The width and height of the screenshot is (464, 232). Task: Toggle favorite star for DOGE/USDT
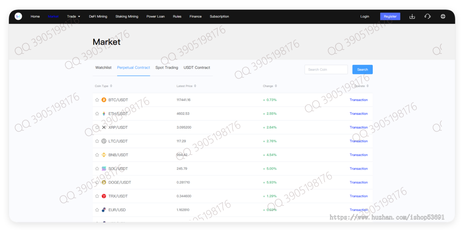tap(97, 182)
